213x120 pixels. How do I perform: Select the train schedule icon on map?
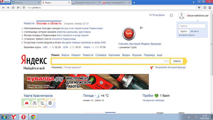(50, 103)
